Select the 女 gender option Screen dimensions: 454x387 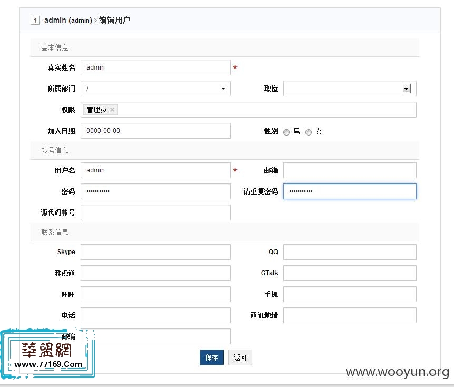click(309, 132)
